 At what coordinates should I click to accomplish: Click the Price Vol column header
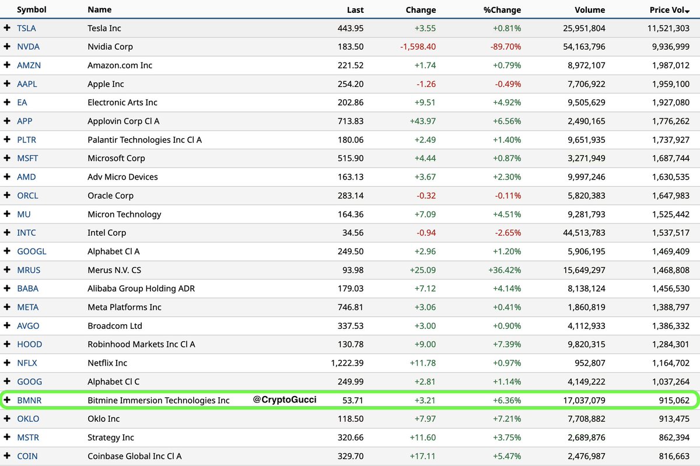click(670, 10)
